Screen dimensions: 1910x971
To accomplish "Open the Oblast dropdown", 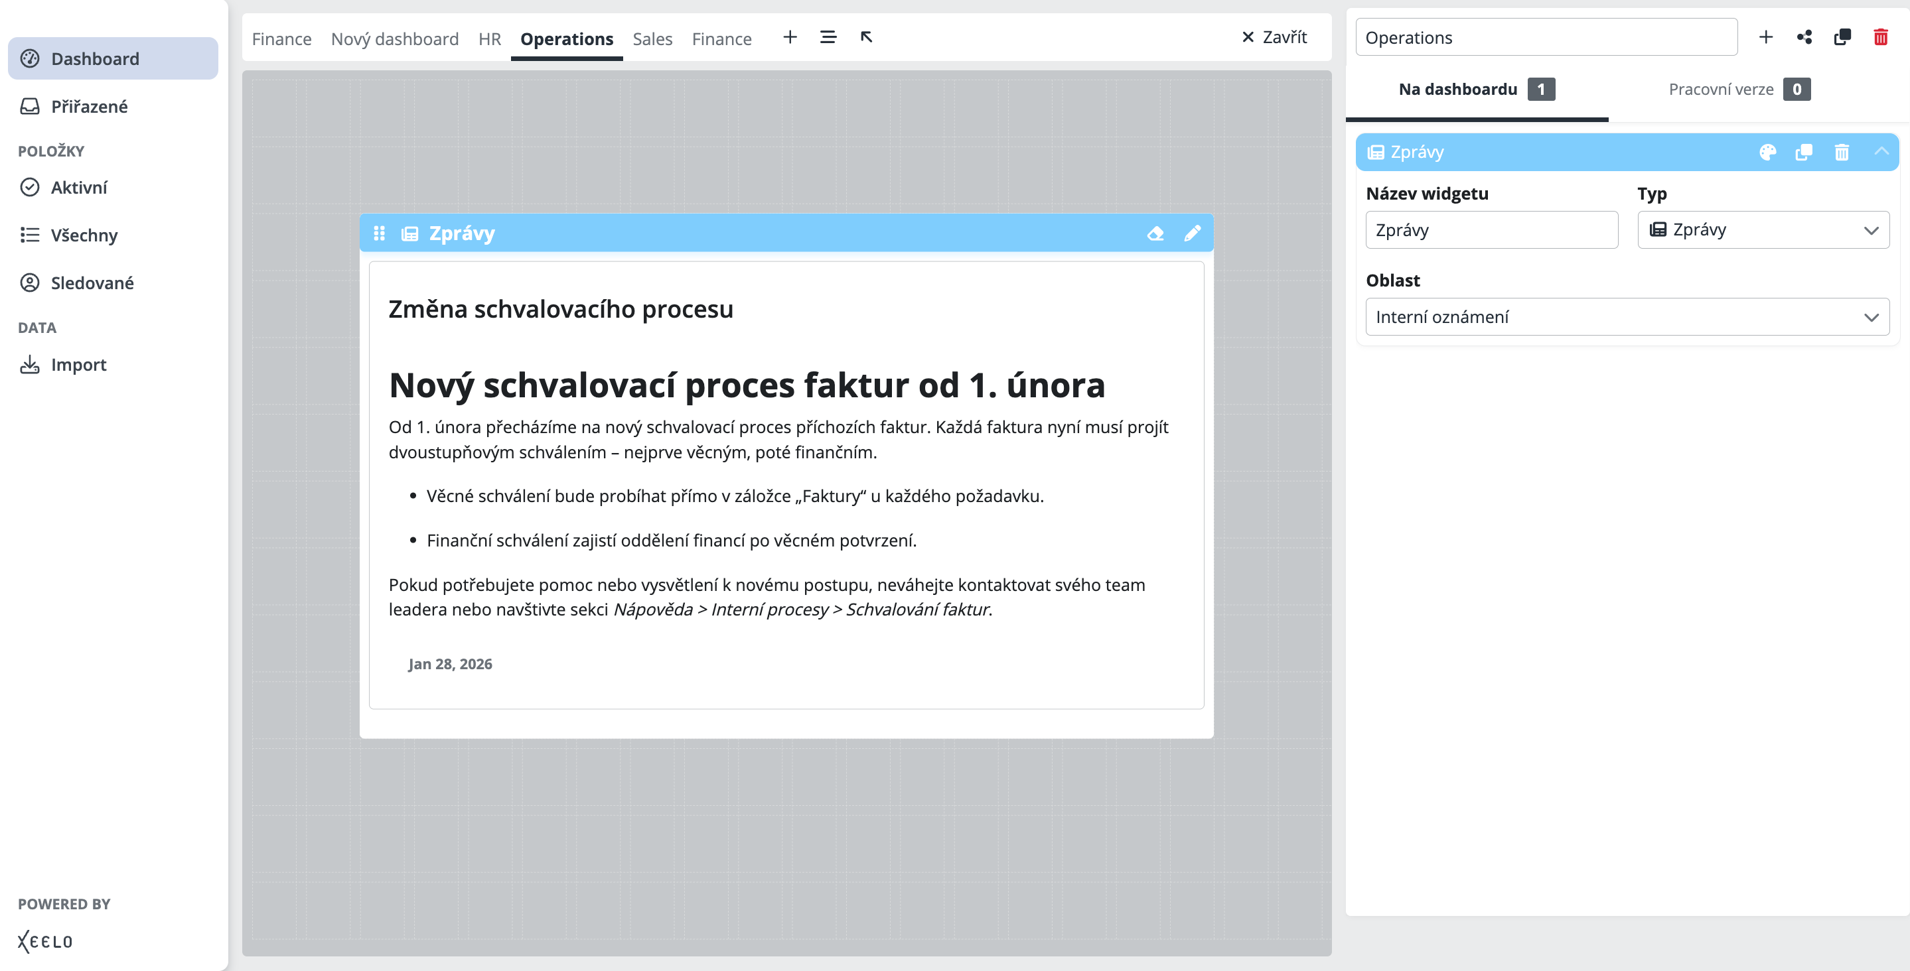I will click(1627, 316).
